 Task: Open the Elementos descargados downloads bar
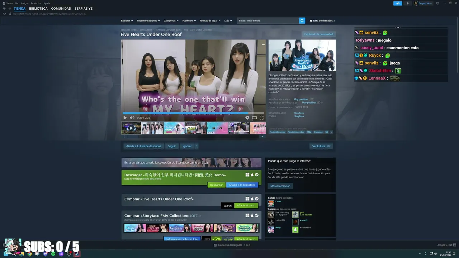[232, 245]
